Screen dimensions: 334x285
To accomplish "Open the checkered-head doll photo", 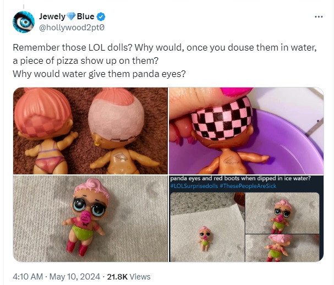I will click(x=247, y=131).
